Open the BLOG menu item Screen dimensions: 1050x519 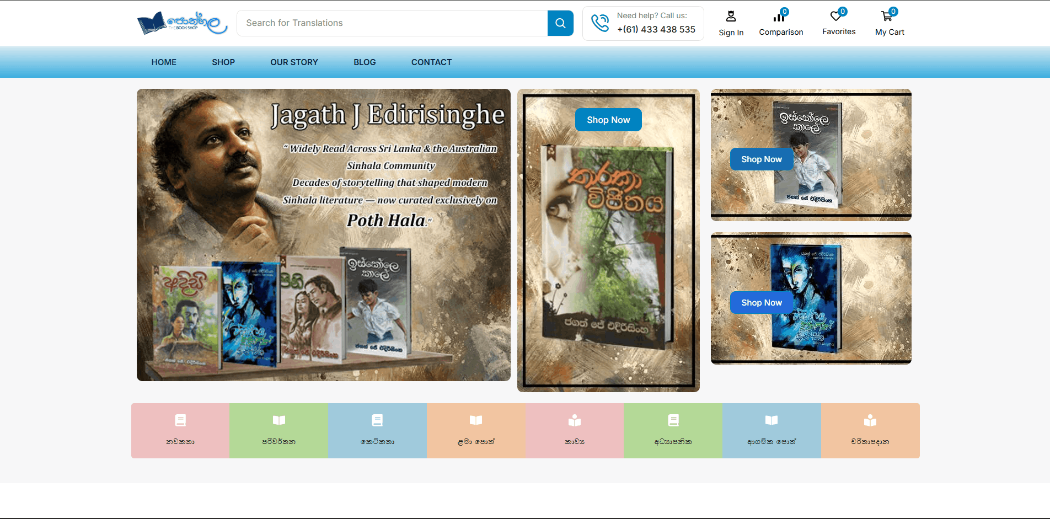coord(365,62)
